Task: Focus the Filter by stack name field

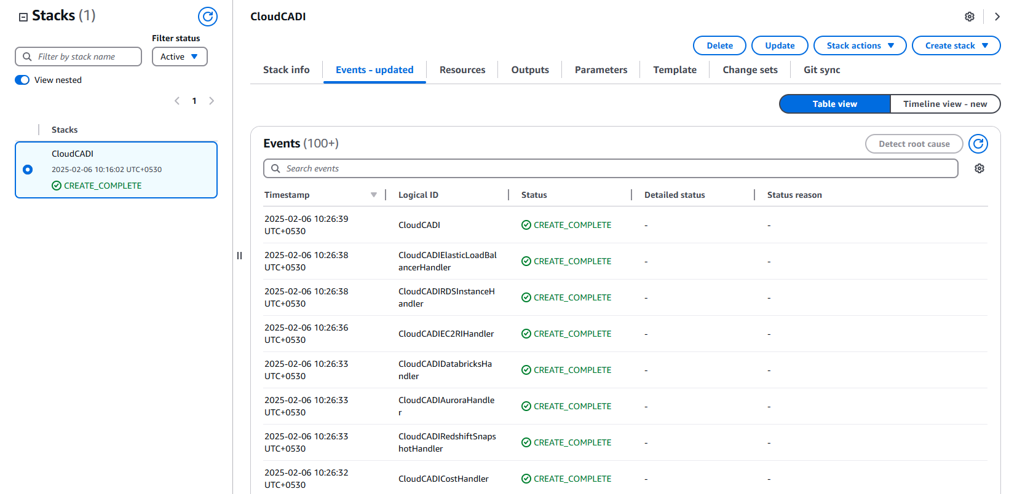Action: click(78, 57)
